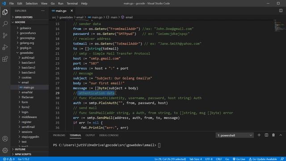Close the main.go editor tab
The image size is (286, 161).
(x=71, y=11)
